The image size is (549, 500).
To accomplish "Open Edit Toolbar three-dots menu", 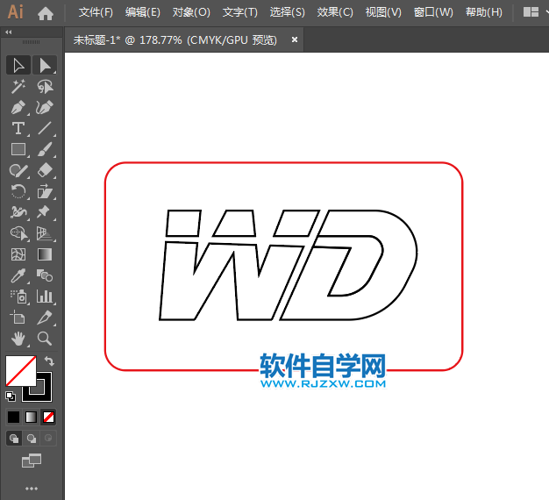I will click(x=32, y=488).
